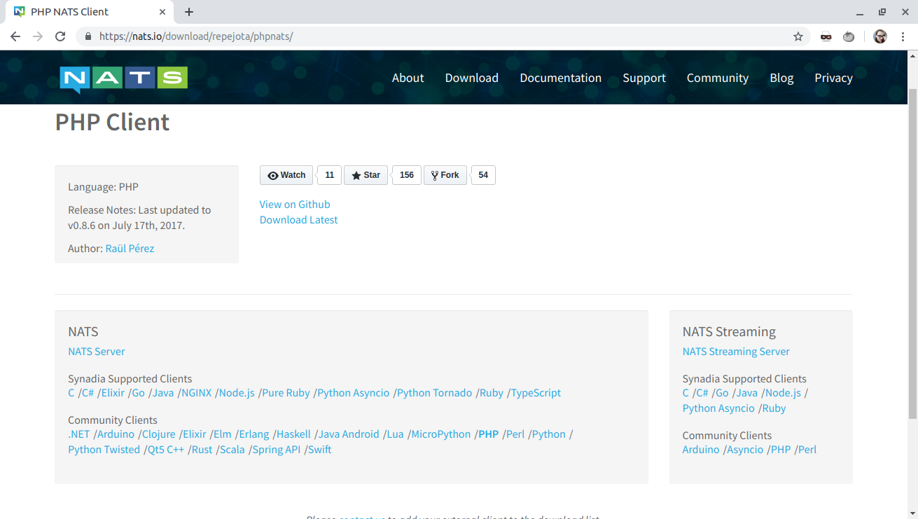Open the Rust community client link
Viewport: 918px width, 519px height.
coord(202,450)
